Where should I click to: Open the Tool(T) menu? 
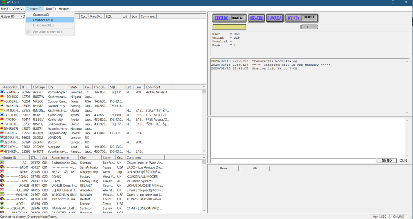[x=50, y=9]
